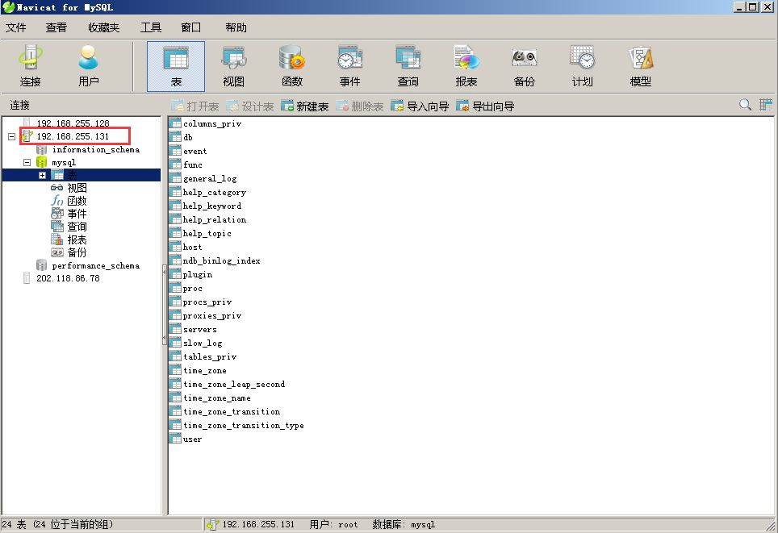This screenshot has width=778, height=533.
Task: Collapse the mysql database node
Action: pos(27,162)
